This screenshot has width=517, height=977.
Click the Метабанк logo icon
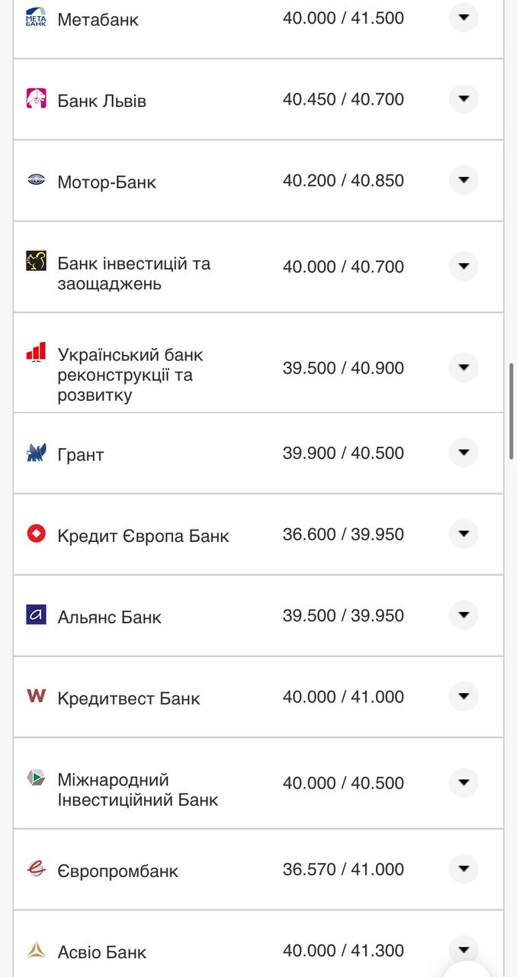pos(36,18)
